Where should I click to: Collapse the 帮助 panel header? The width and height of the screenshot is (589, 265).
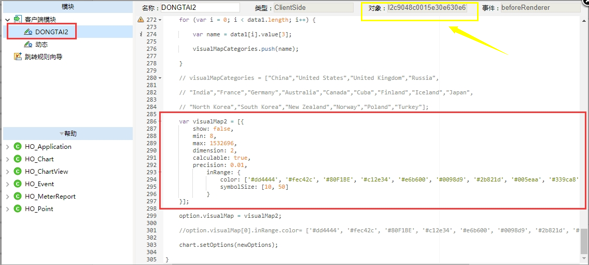pyautogui.click(x=67, y=133)
